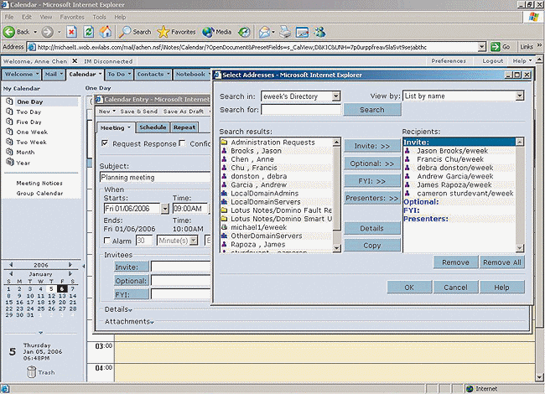Click the Go arrow button
Viewport: 545px width, 394px height.
[495, 47]
